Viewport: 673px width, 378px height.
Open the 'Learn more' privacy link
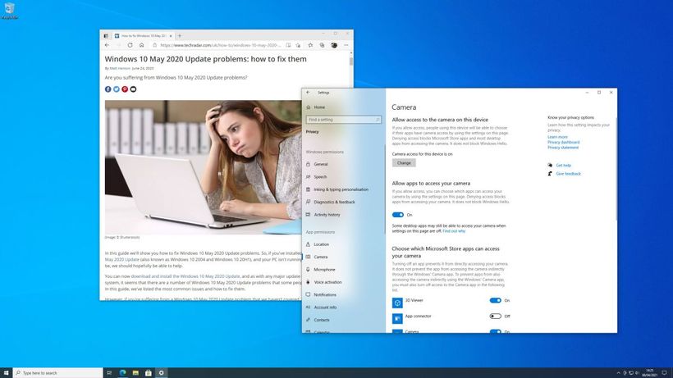tap(557, 137)
